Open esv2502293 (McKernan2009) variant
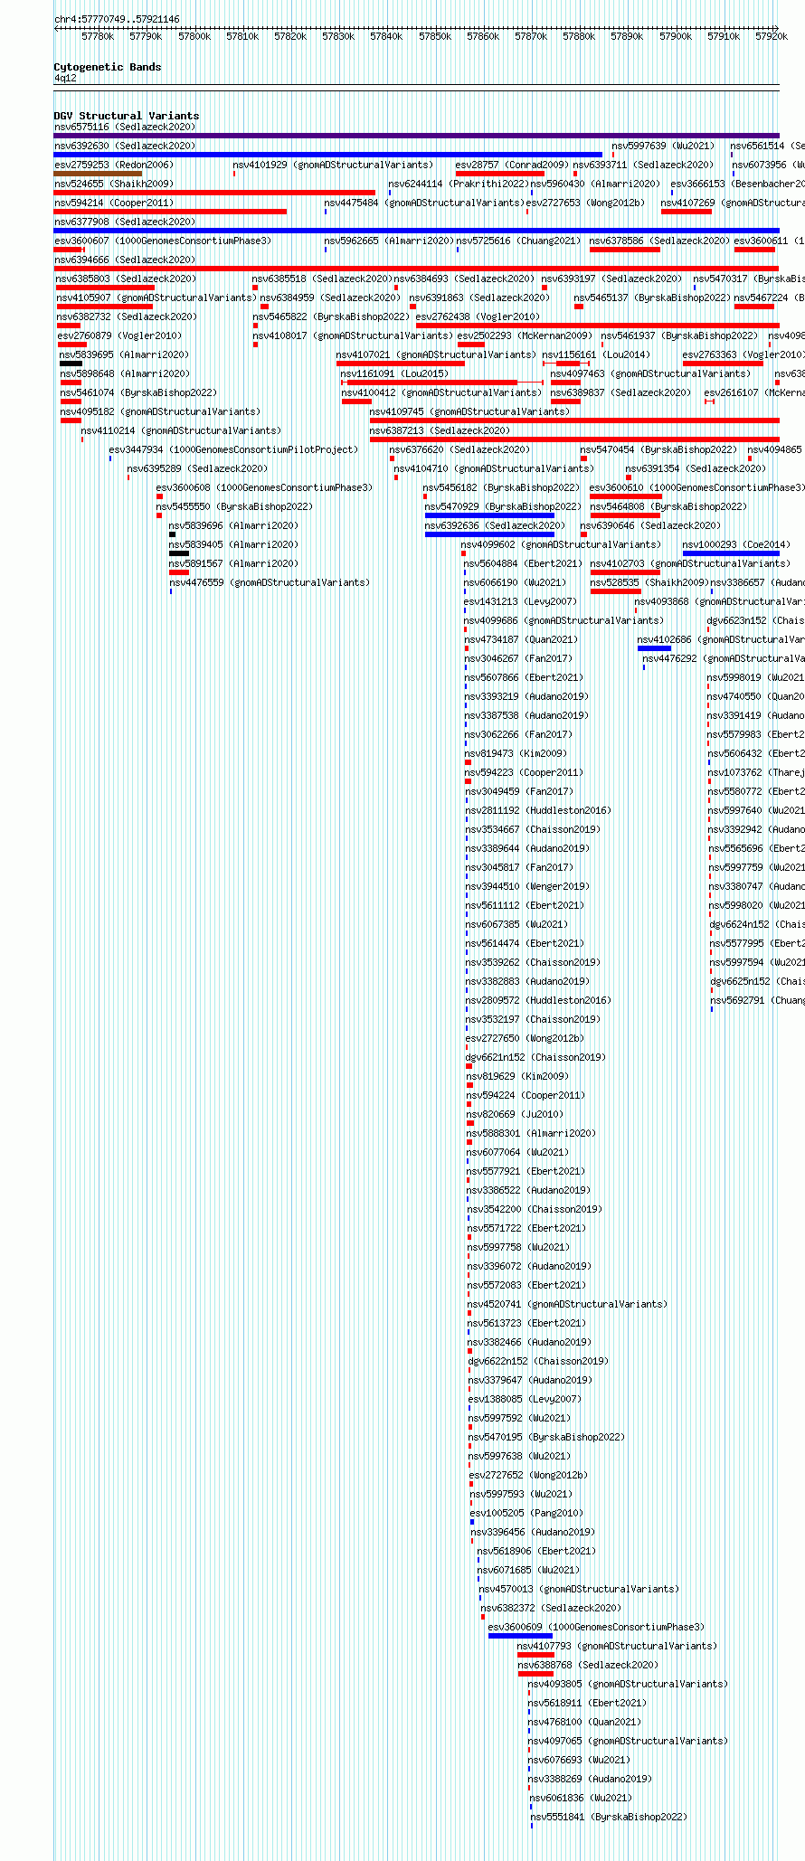805x1861 pixels. point(525,336)
